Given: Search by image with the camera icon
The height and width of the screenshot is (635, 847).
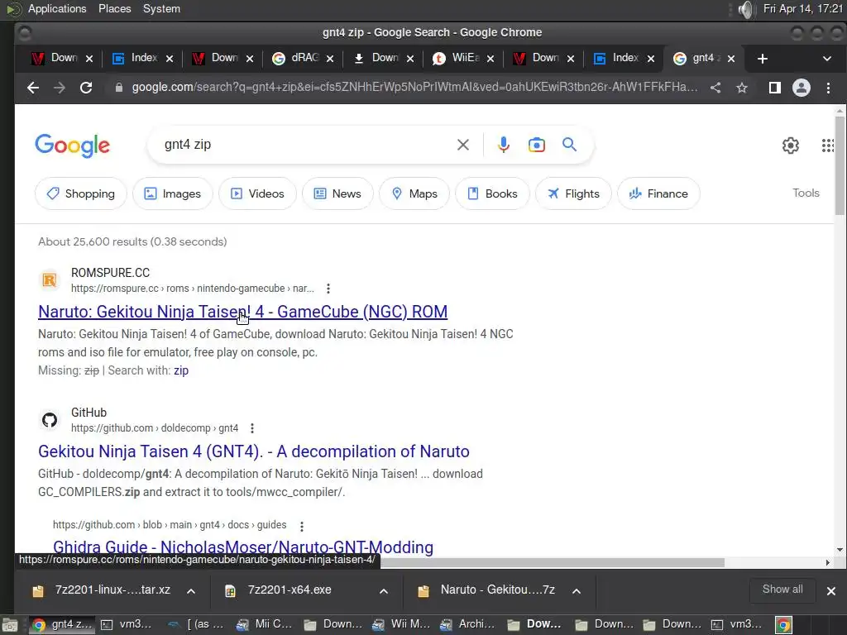Looking at the screenshot, I should (x=536, y=145).
